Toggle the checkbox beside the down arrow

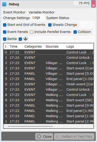20,39
